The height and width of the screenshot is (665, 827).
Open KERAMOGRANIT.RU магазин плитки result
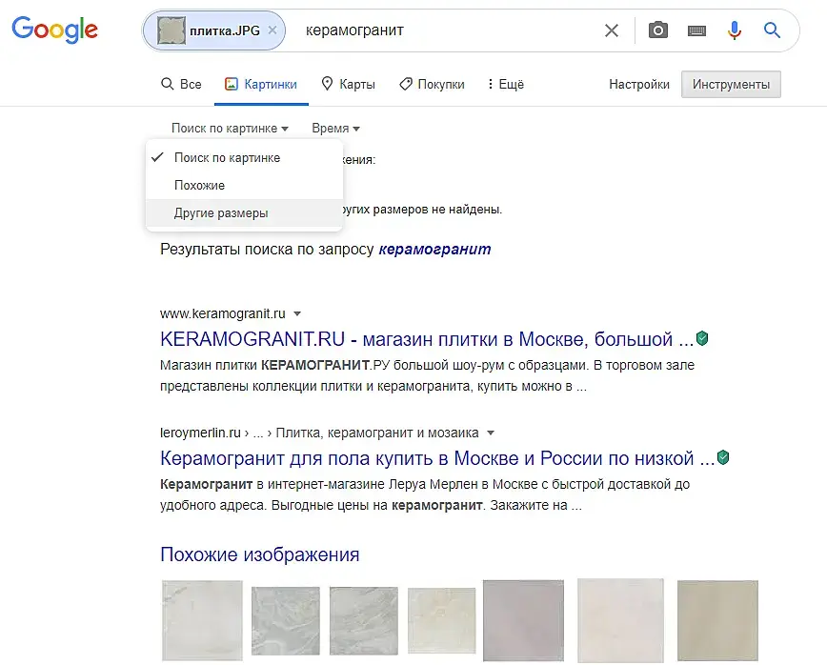tap(427, 339)
